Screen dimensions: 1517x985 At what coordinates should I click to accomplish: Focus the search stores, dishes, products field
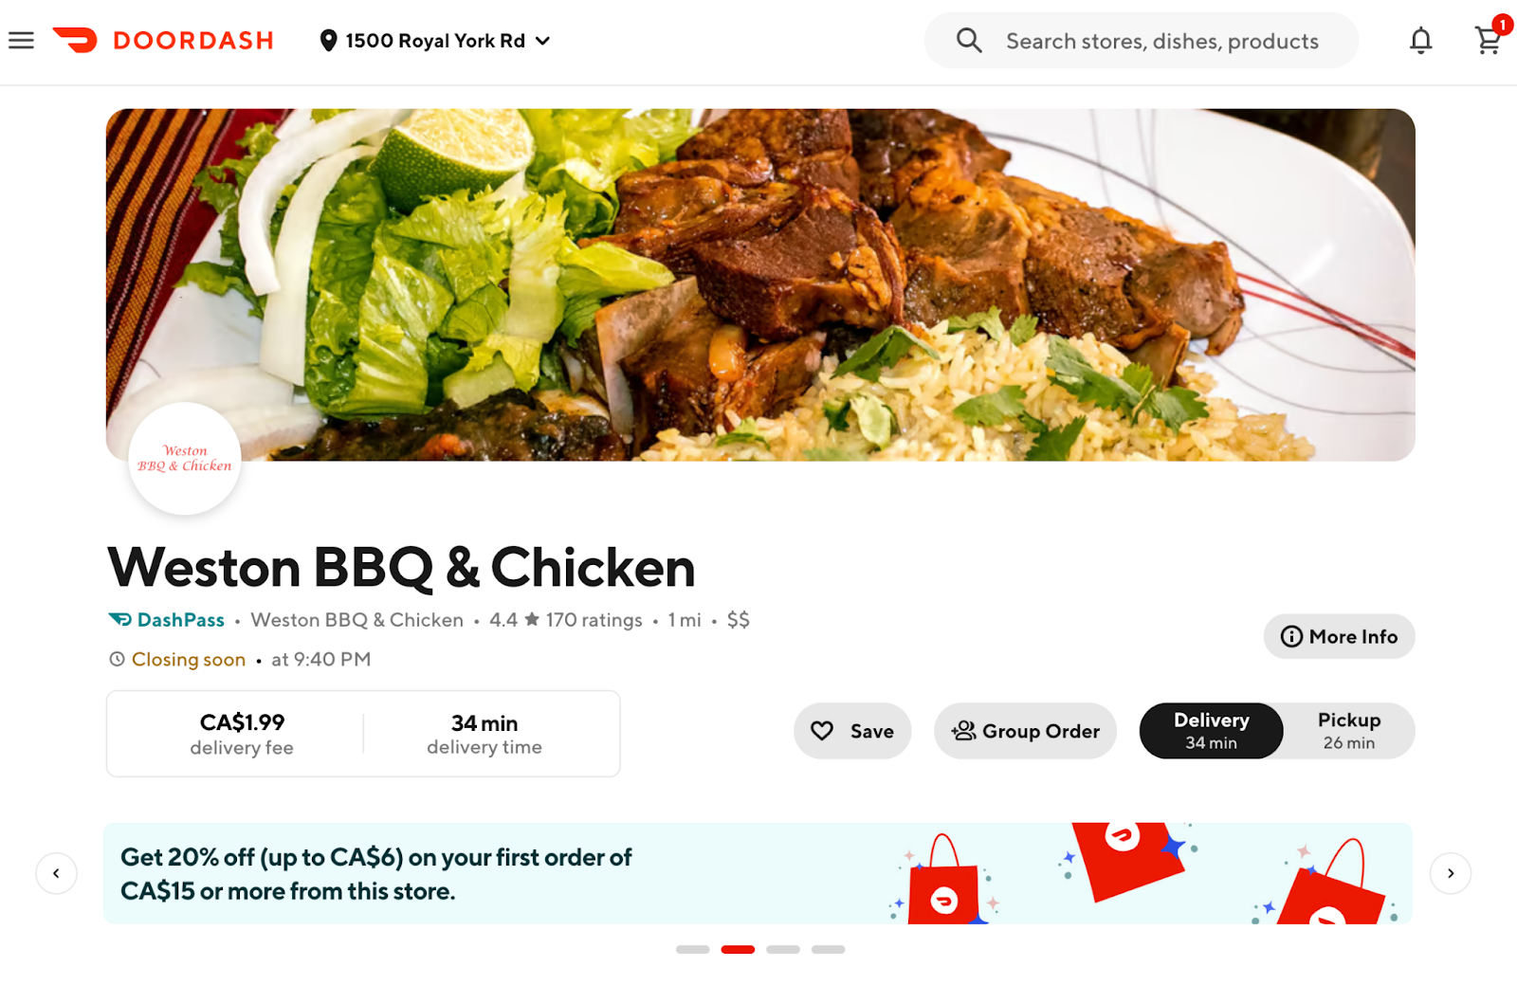click(x=1141, y=41)
